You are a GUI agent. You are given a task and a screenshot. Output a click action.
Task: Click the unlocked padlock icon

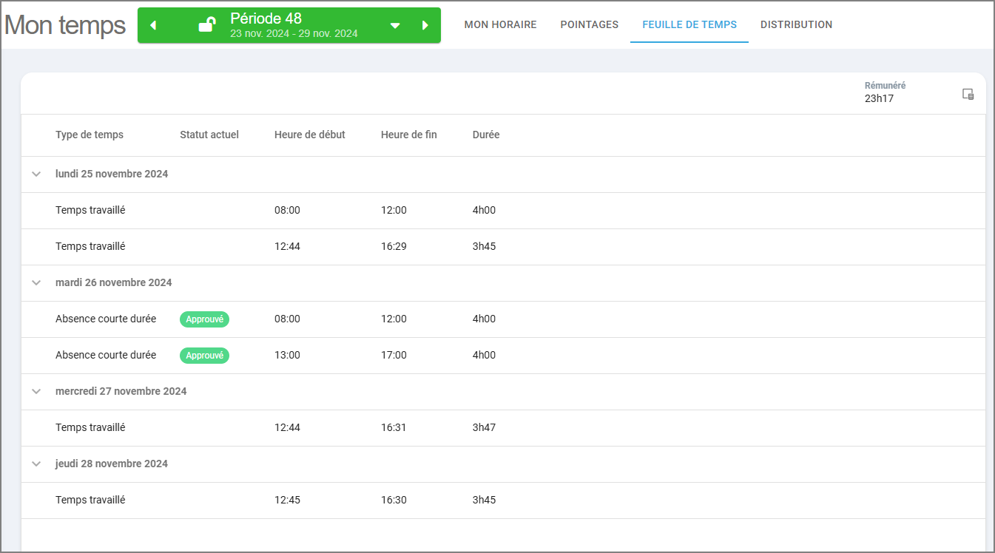[207, 25]
